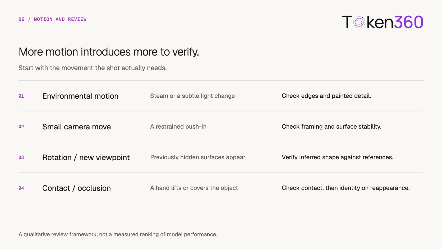The width and height of the screenshot is (442, 249).
Task: Click row number '03'
Action: 21,157
